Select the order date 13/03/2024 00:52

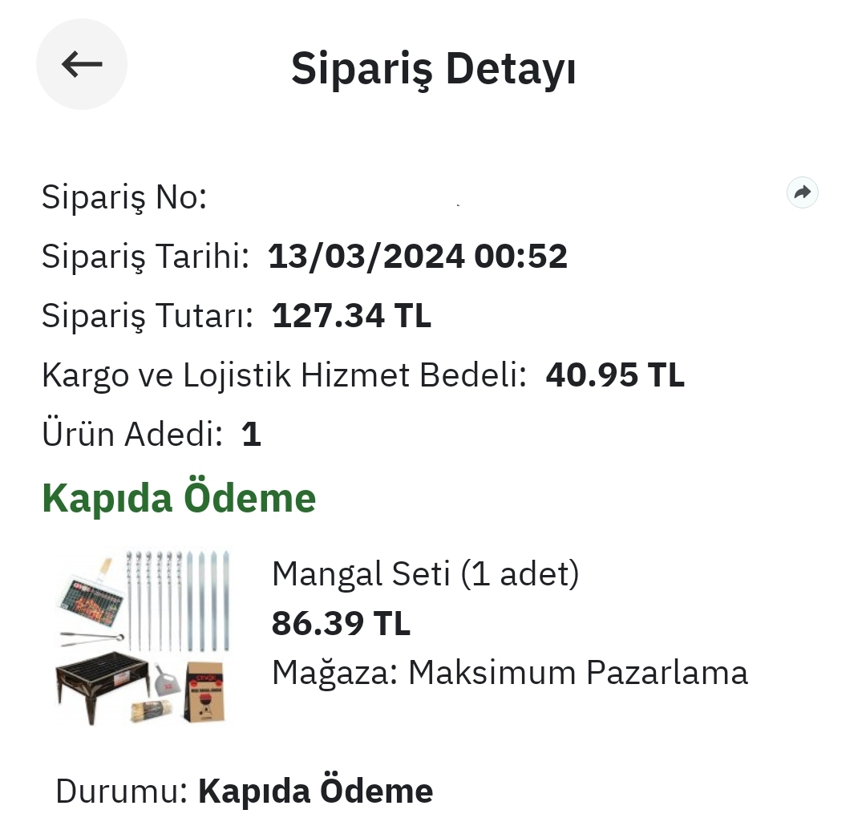pyautogui.click(x=417, y=257)
